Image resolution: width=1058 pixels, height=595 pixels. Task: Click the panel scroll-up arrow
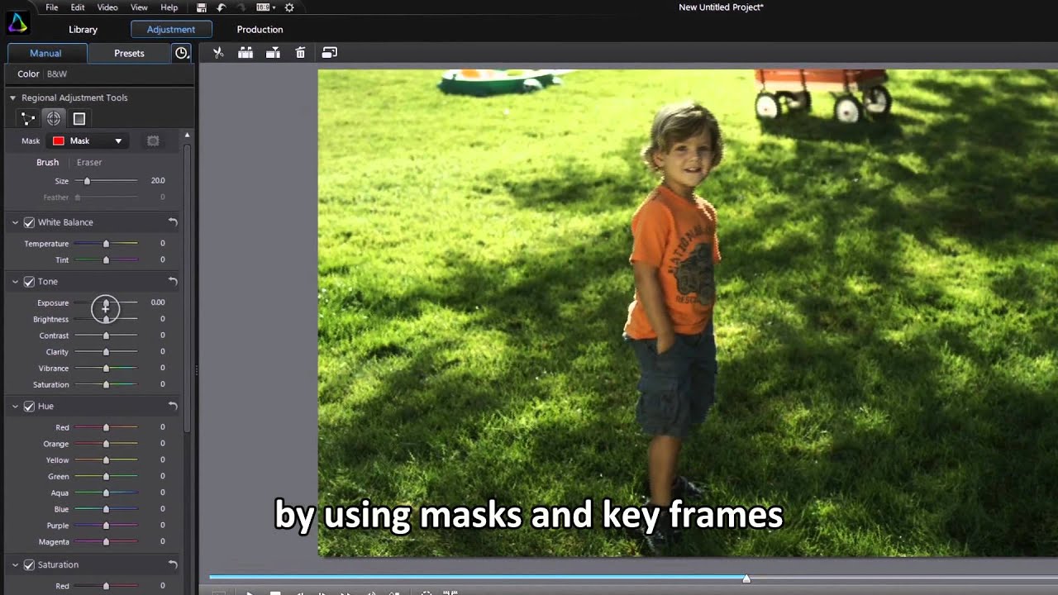(x=187, y=135)
